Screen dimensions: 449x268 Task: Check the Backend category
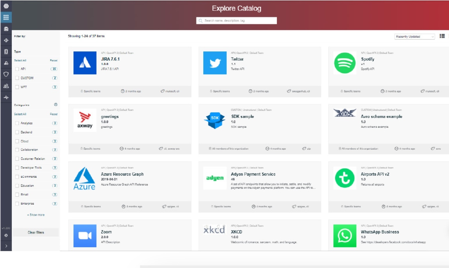pos(17,132)
